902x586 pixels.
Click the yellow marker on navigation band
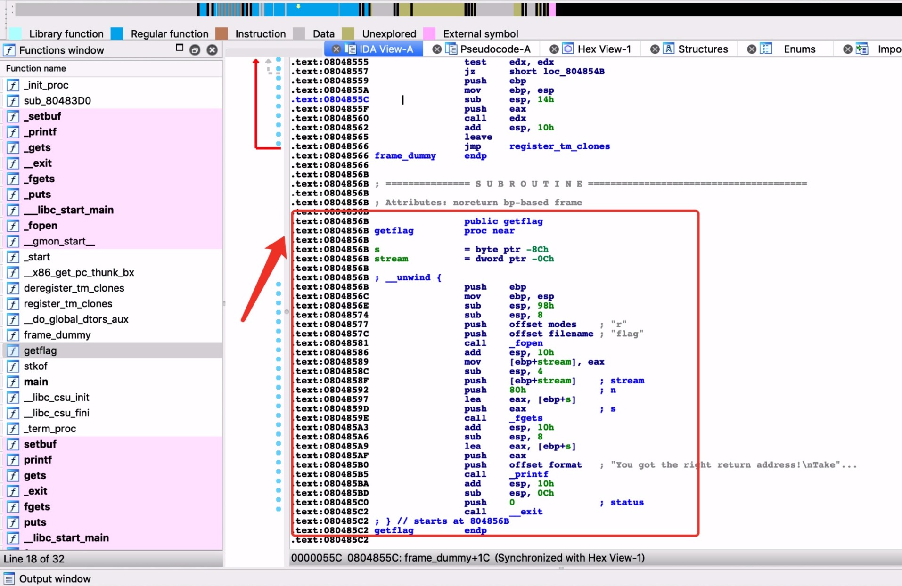(x=298, y=7)
